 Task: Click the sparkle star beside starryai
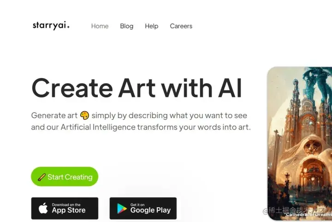pyautogui.click(x=68, y=27)
